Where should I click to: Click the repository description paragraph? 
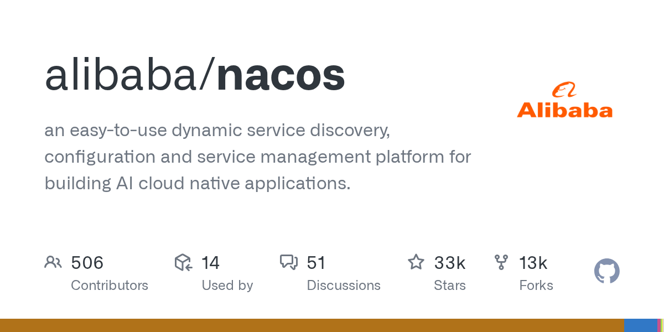point(258,157)
